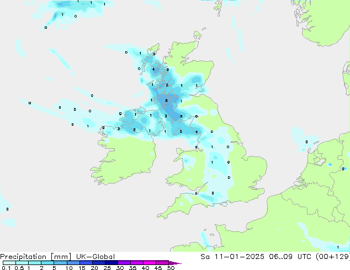Image resolution: width=350 pixels, height=270 pixels.
Task: Click the 'UK-Global' model name label
Action: pos(96,257)
